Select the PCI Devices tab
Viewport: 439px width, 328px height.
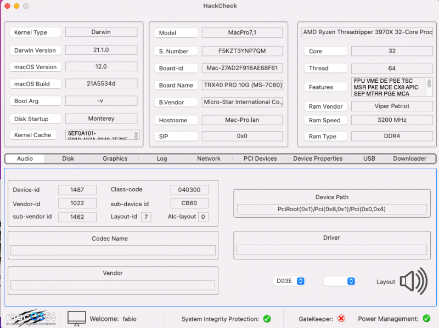pos(260,159)
